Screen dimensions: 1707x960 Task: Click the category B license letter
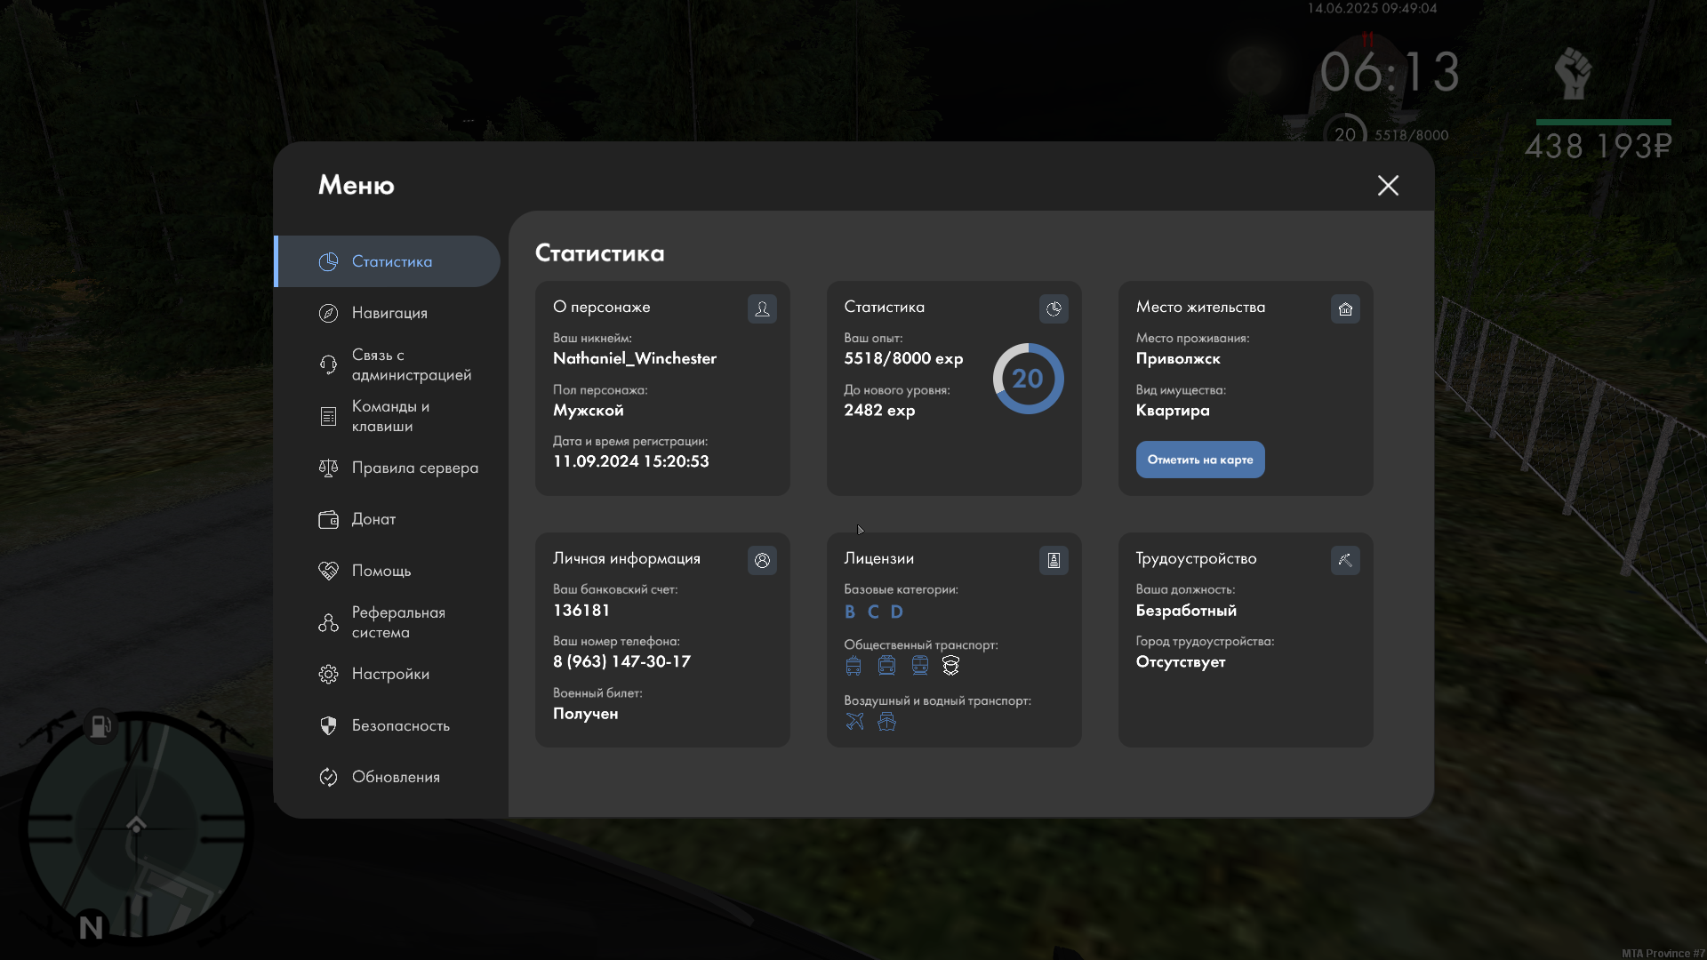click(x=850, y=612)
